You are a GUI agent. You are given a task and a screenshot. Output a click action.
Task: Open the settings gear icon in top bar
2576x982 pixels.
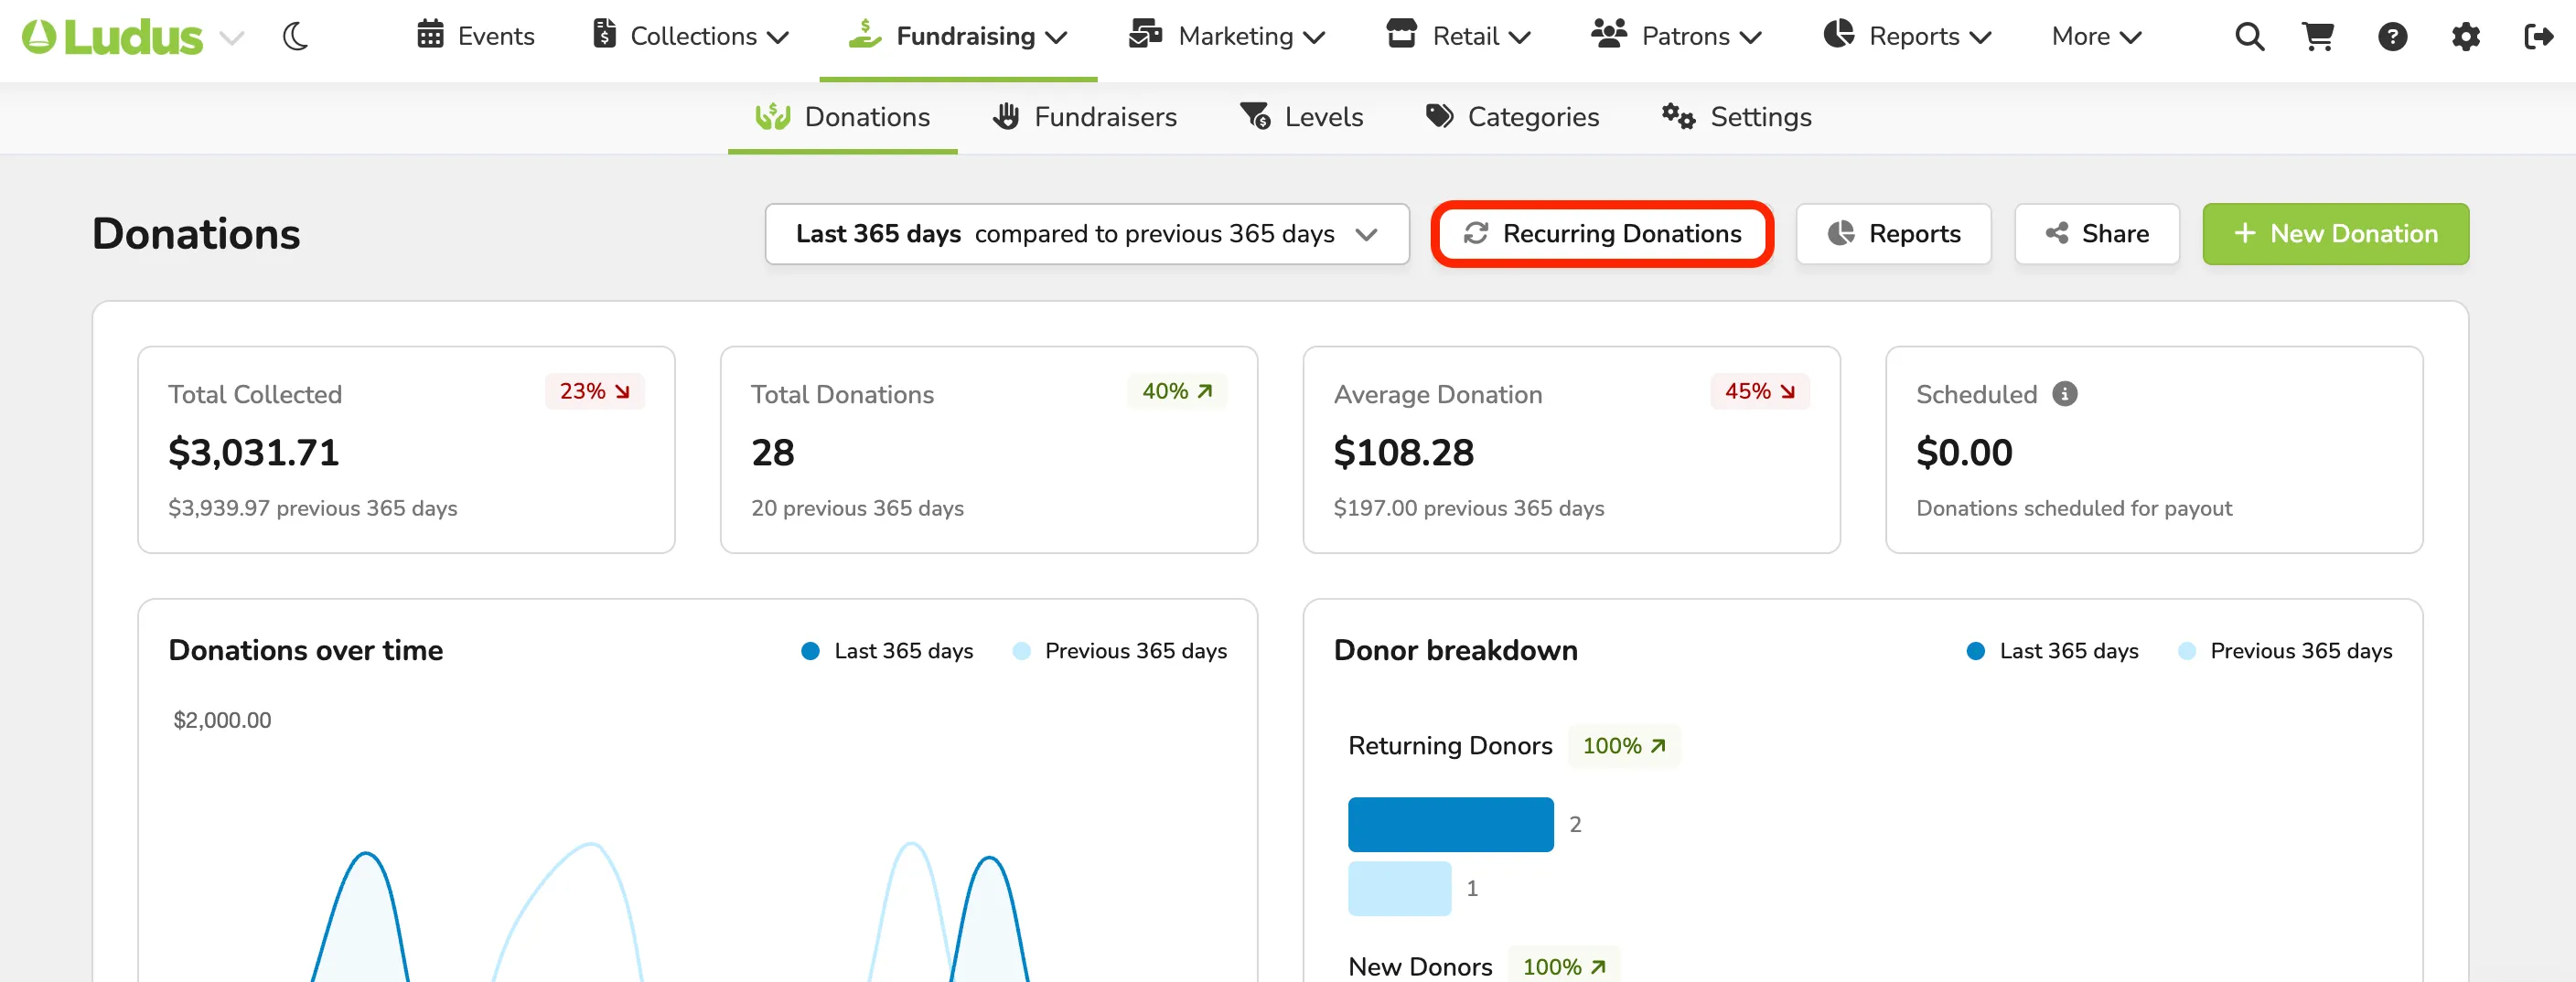point(2465,37)
